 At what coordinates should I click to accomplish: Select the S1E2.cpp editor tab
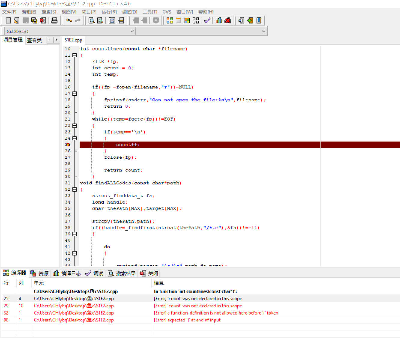[x=73, y=40]
